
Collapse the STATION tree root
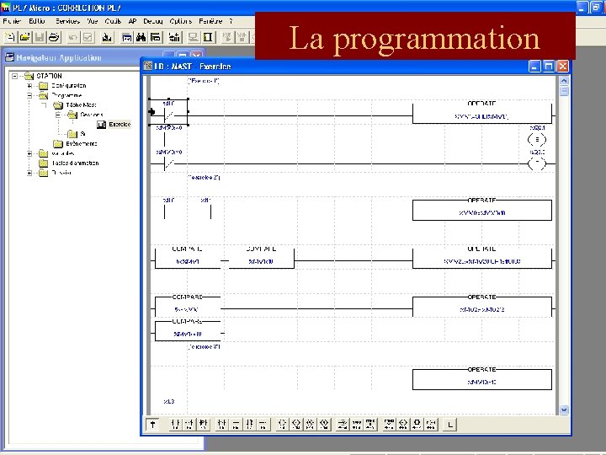[14, 76]
